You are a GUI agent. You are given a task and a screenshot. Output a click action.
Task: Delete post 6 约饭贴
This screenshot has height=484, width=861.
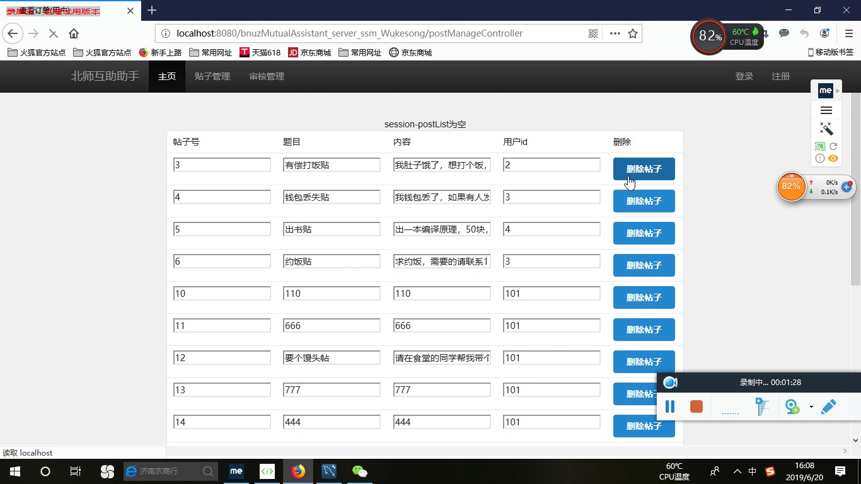pos(644,265)
